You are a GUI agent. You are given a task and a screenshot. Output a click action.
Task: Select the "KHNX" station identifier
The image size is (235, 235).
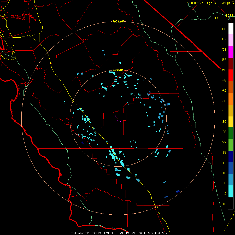[x=125, y=233]
